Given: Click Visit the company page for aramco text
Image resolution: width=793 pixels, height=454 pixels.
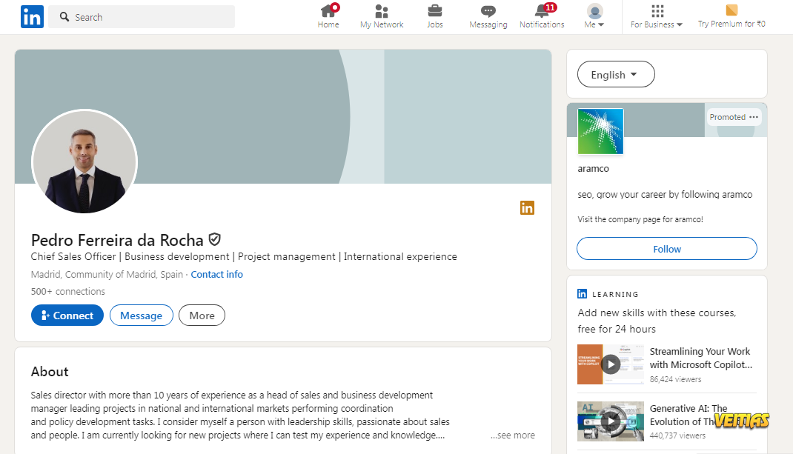Looking at the screenshot, I should (x=640, y=219).
